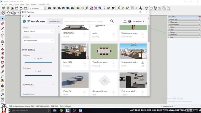Image resolution: width=201 pixels, height=113 pixels.
Task: Collapse the PROPERTIES section
Action: [x=53, y=50]
